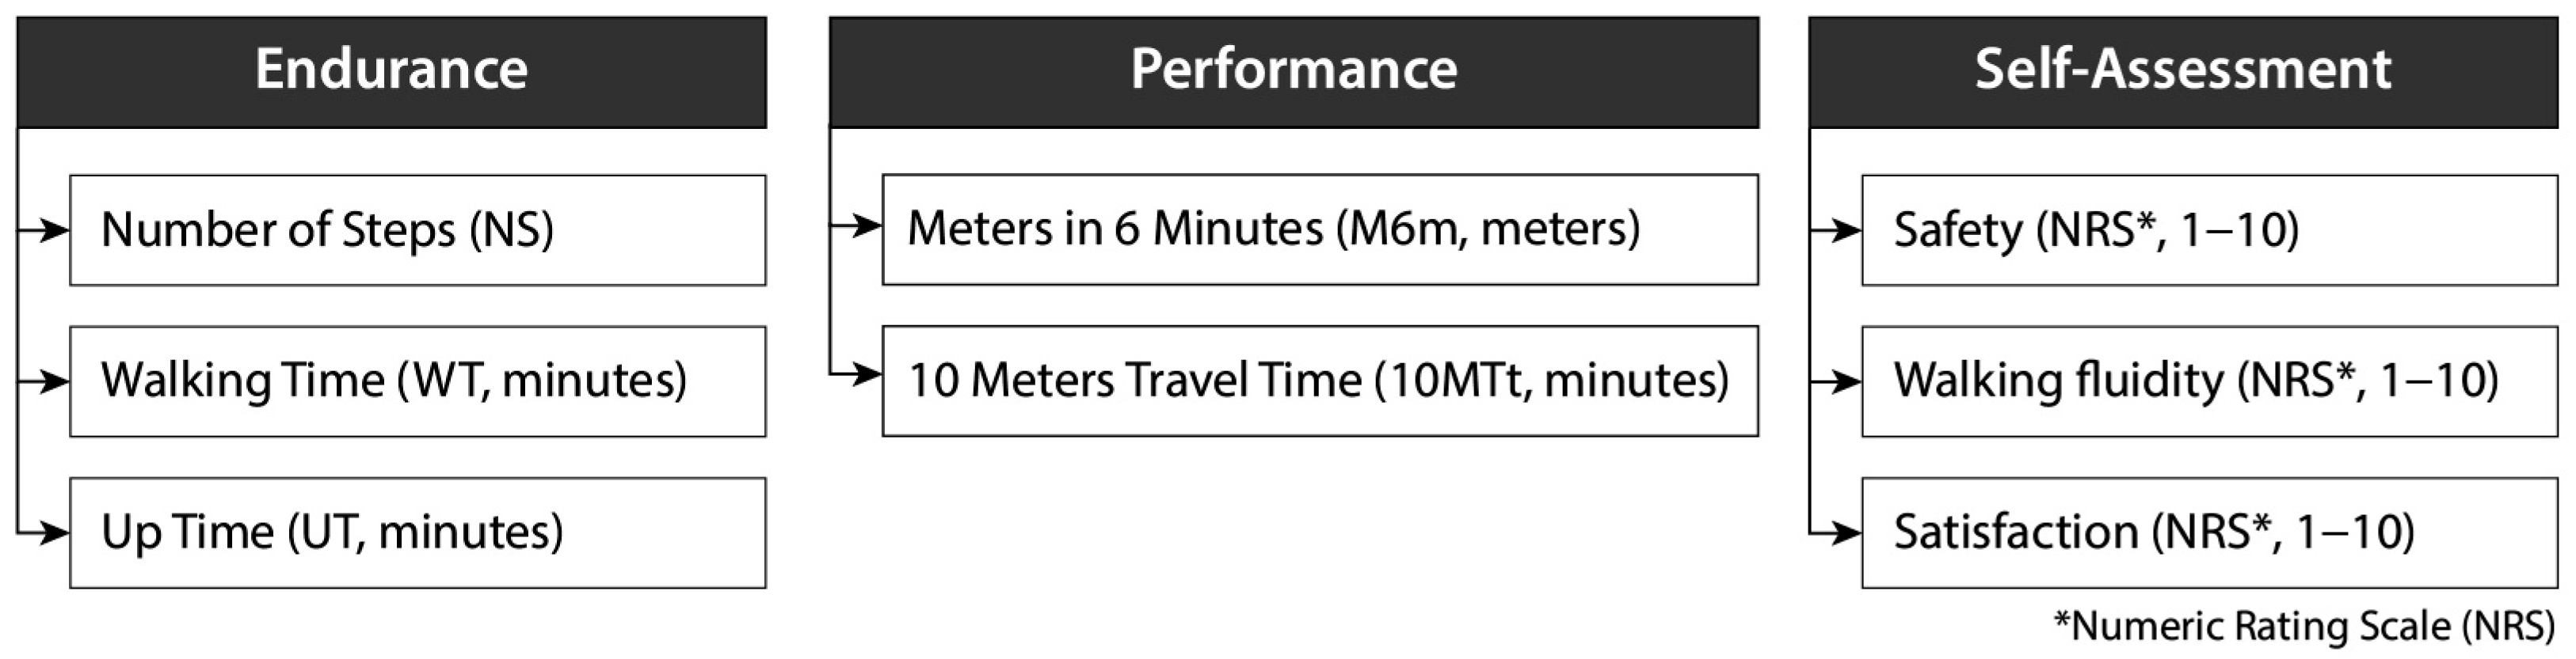Select the Number of Steps (NS) box
Image resolution: width=2576 pixels, height=659 pixels.
point(418,231)
